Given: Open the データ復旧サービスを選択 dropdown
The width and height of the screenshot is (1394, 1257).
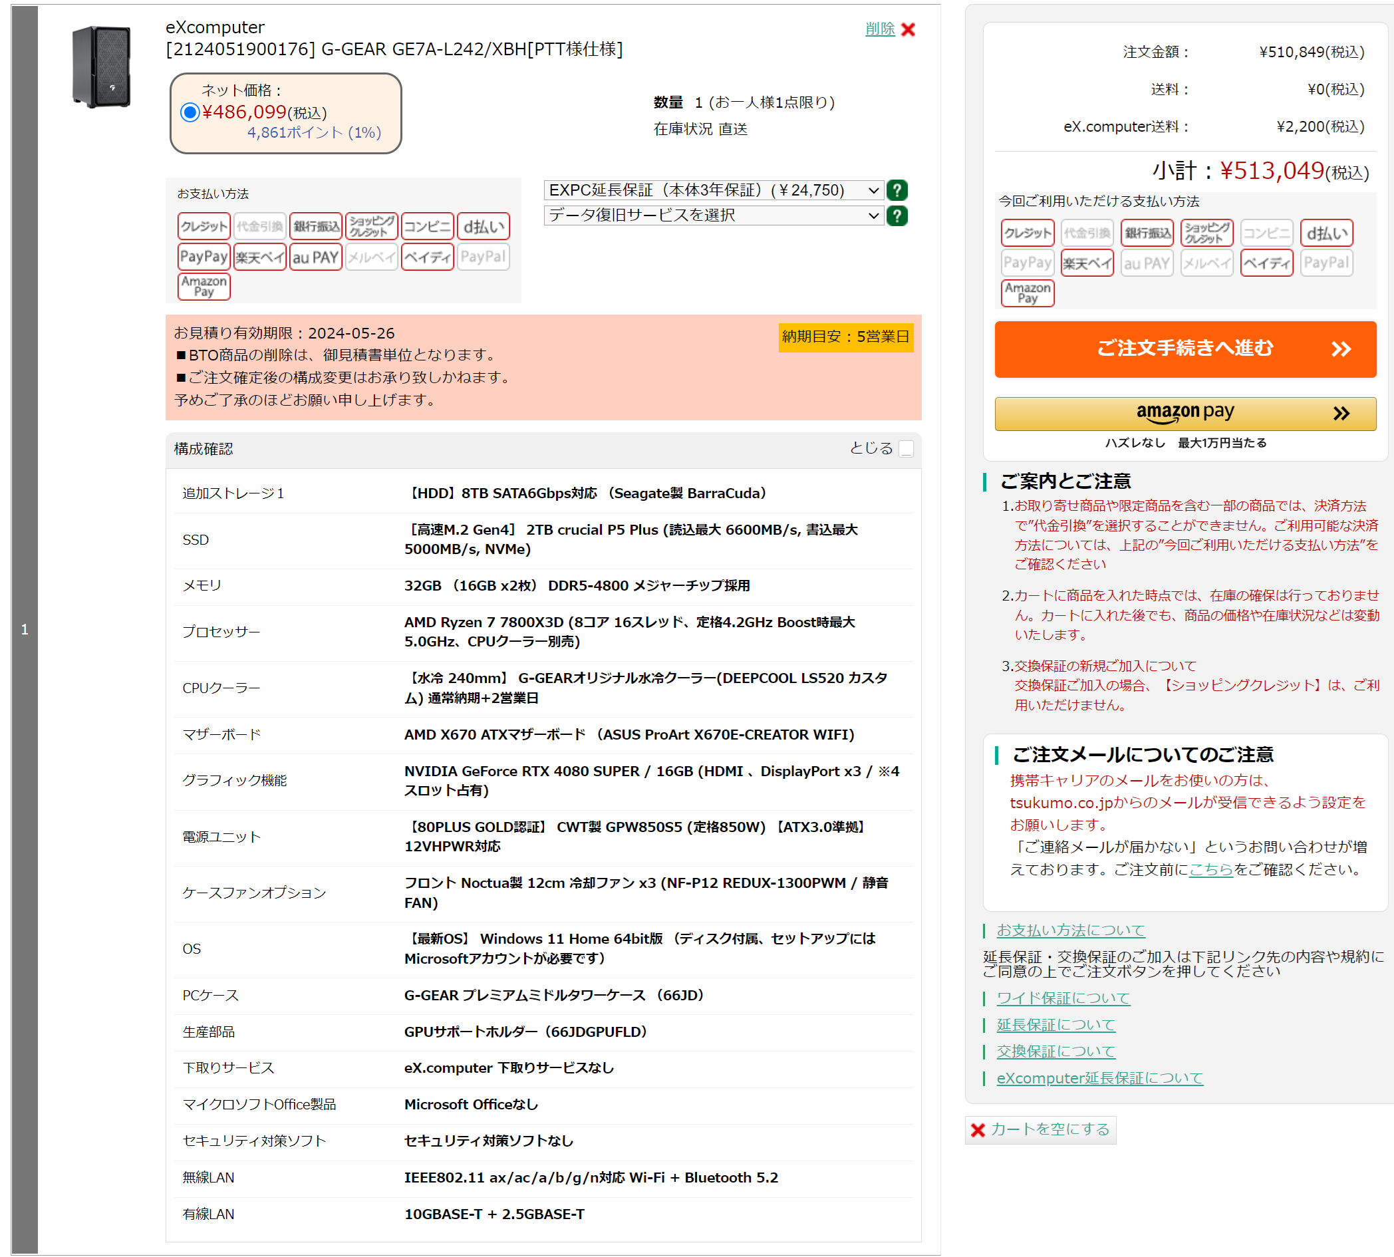Looking at the screenshot, I should pos(714,215).
